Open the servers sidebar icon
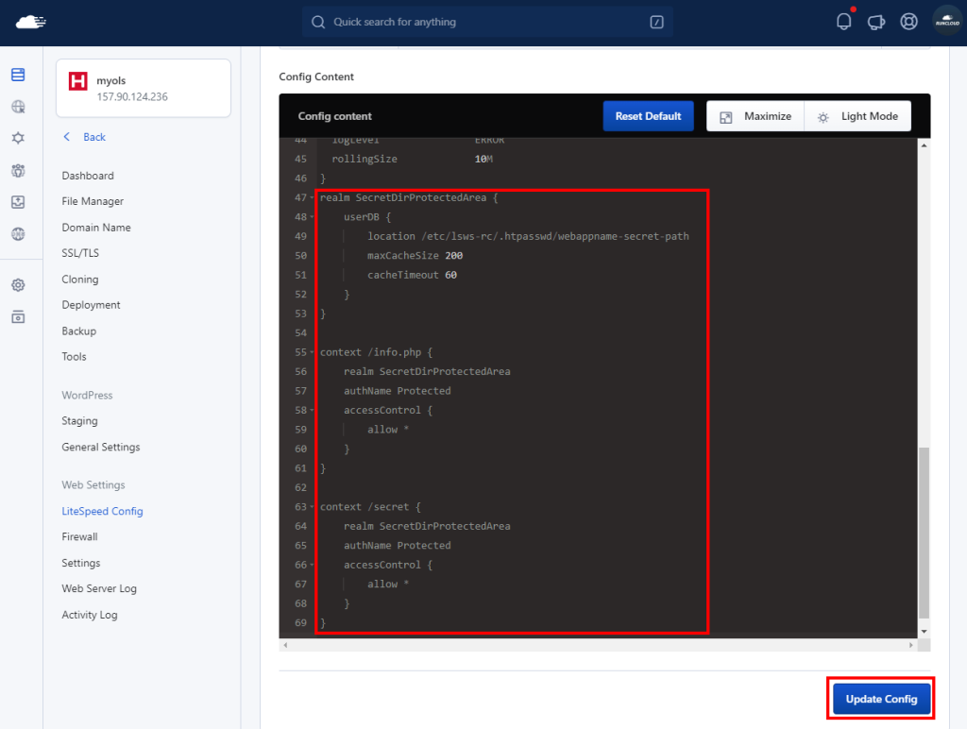Viewport: 967px width, 729px height. (19, 75)
